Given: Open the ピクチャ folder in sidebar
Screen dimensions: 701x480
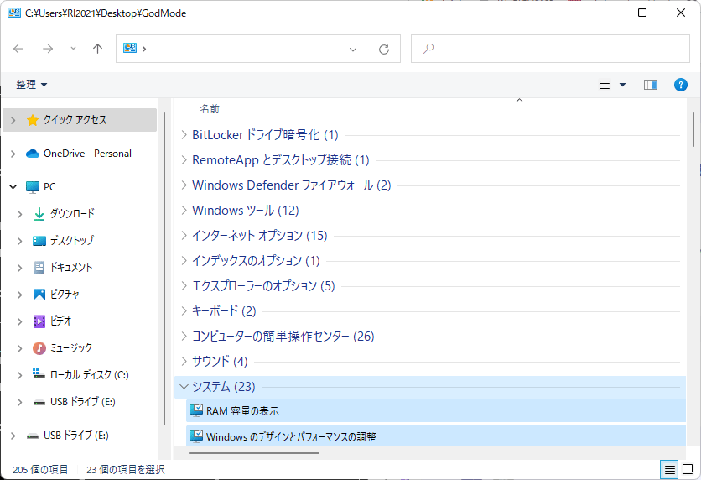Looking at the screenshot, I should pos(65,295).
